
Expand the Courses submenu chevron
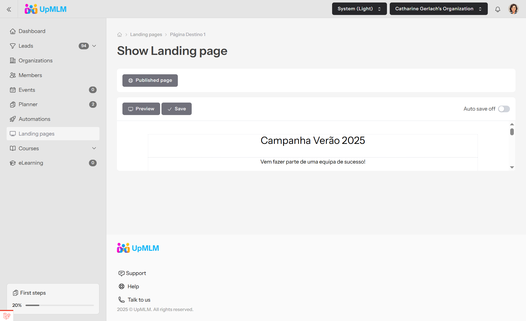[x=94, y=148]
